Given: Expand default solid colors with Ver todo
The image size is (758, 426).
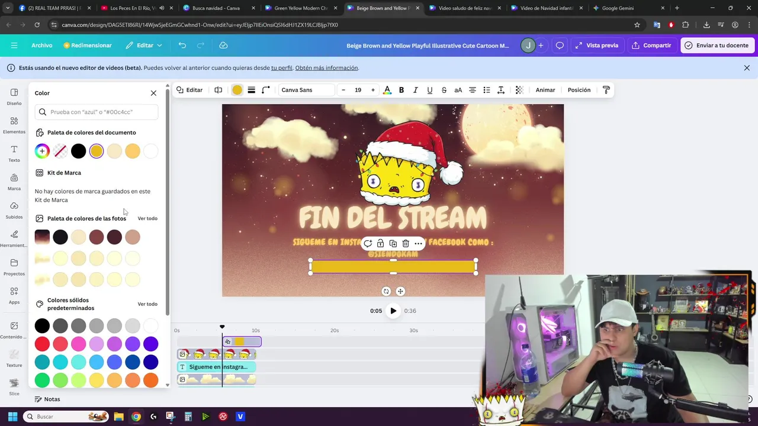Looking at the screenshot, I should pos(147,304).
